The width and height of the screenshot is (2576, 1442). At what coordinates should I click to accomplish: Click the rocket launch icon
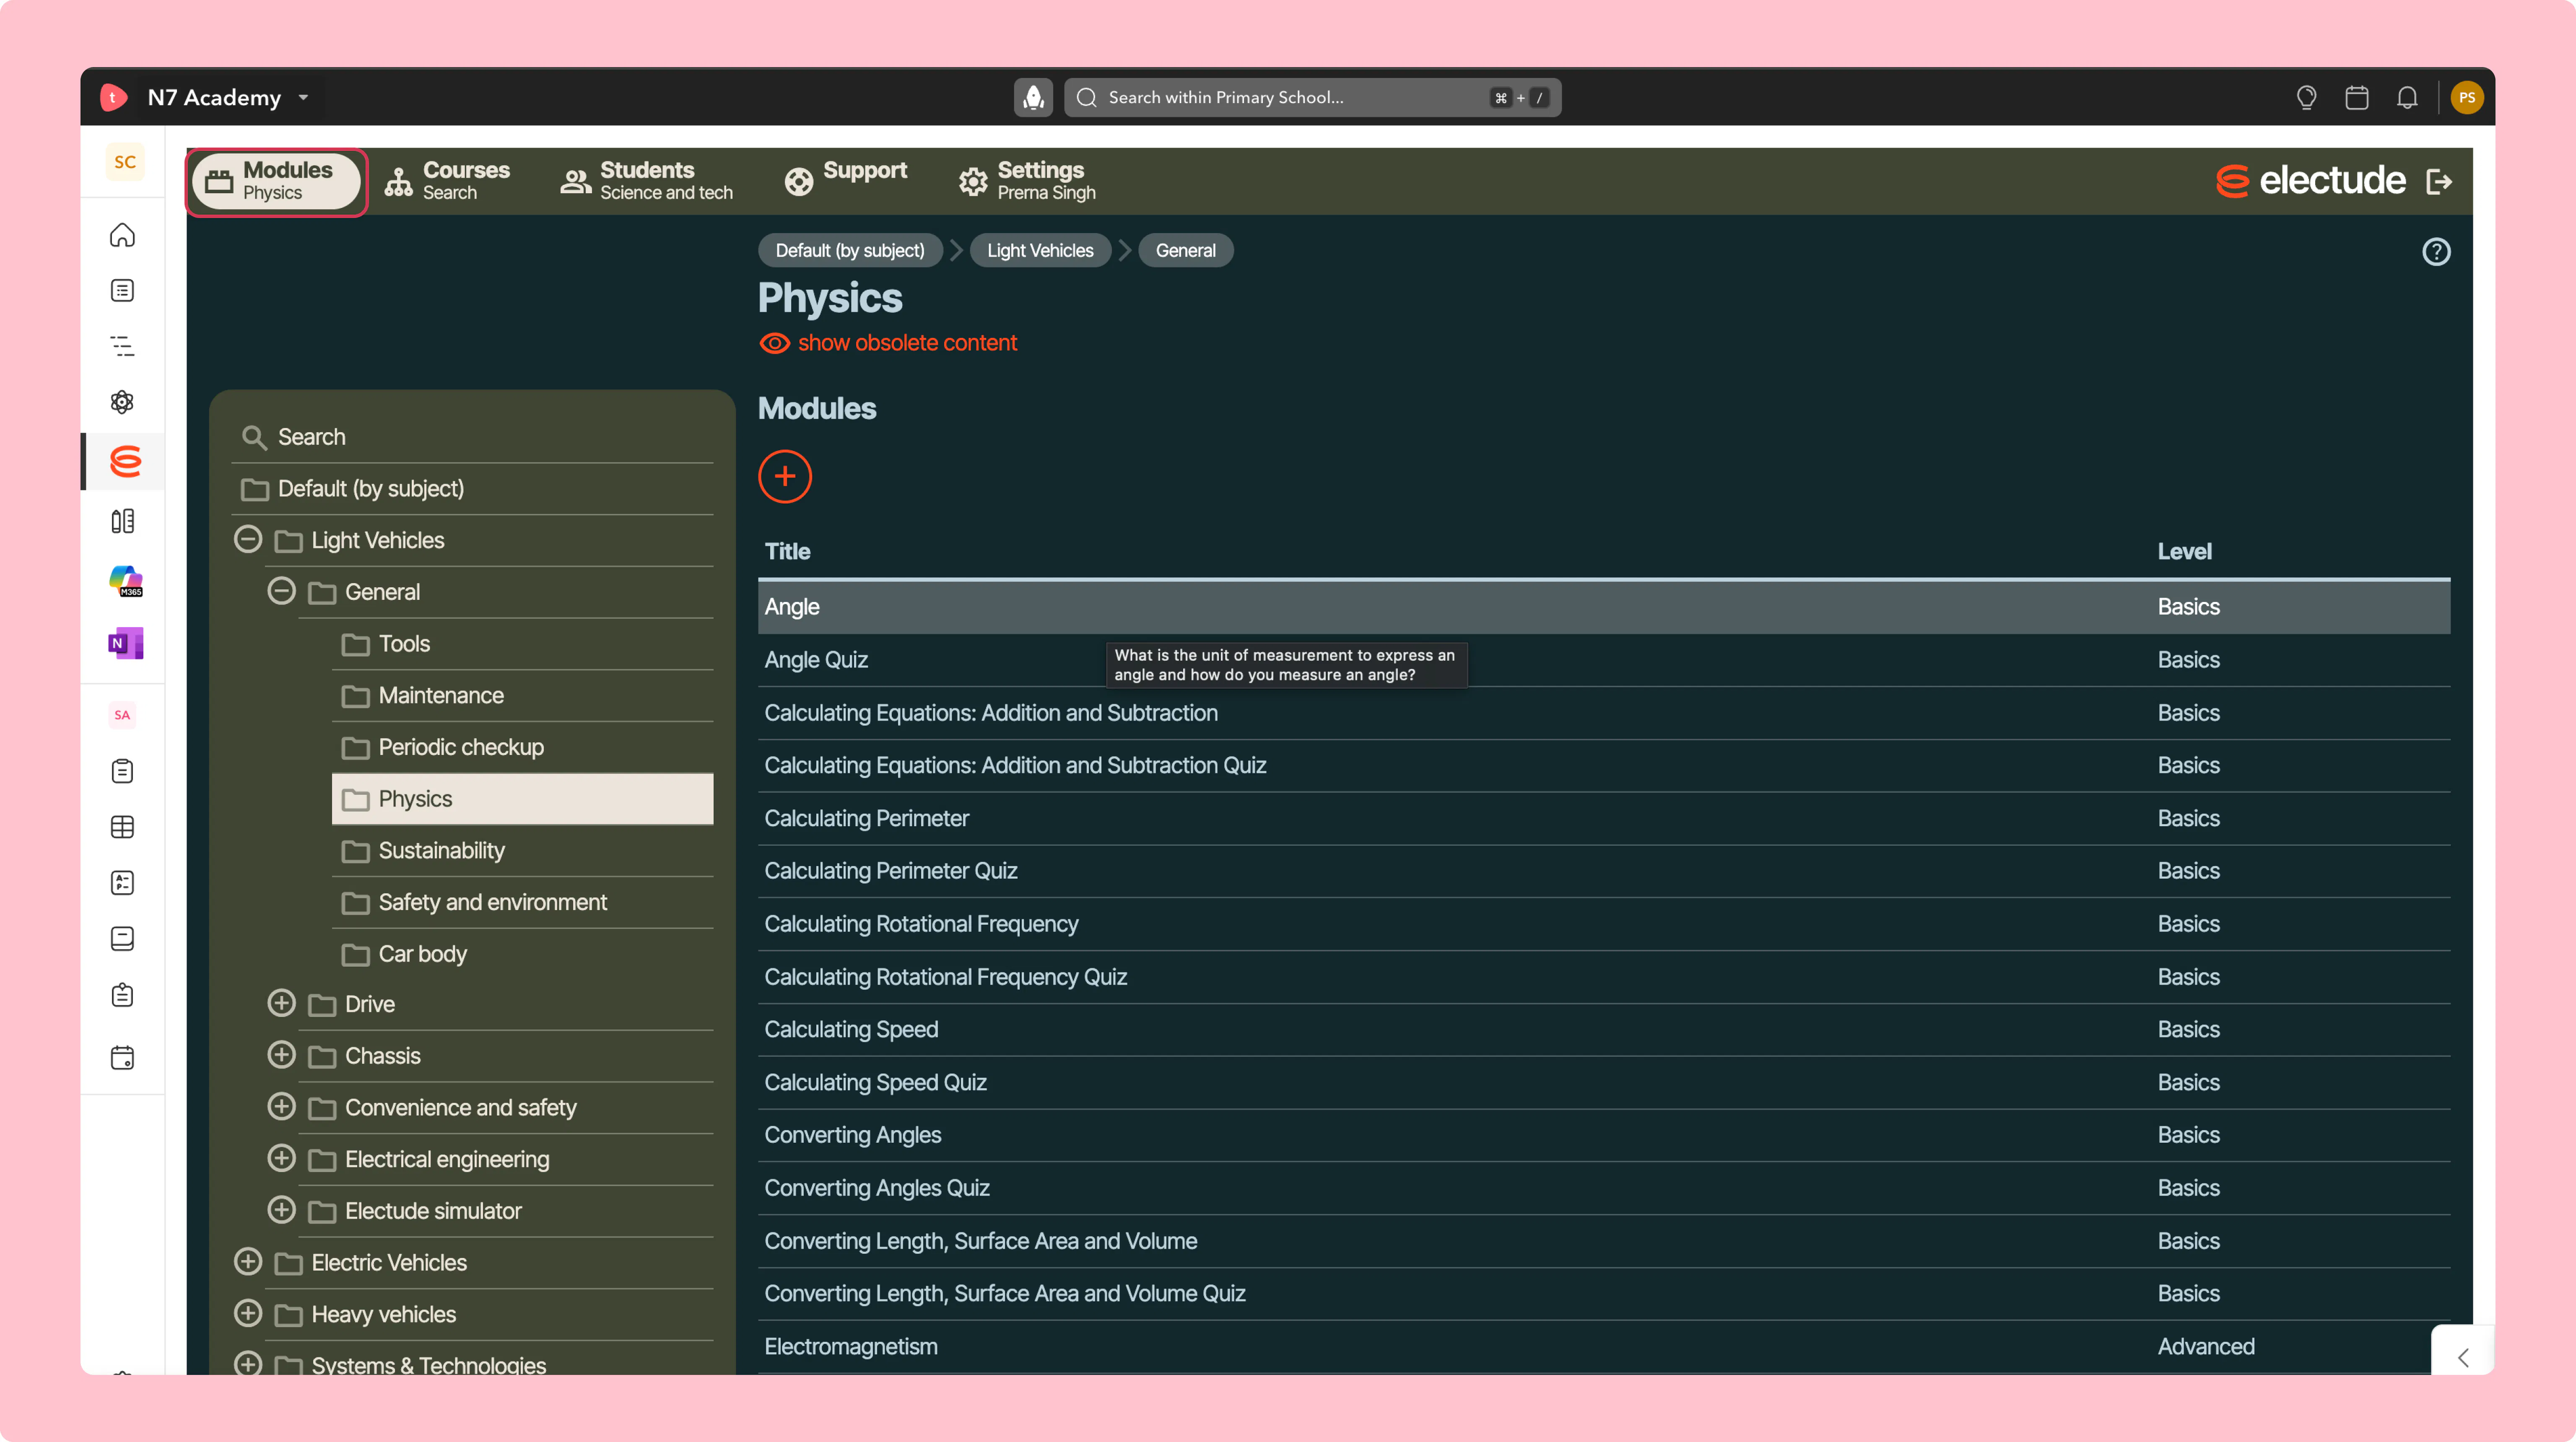(1033, 97)
